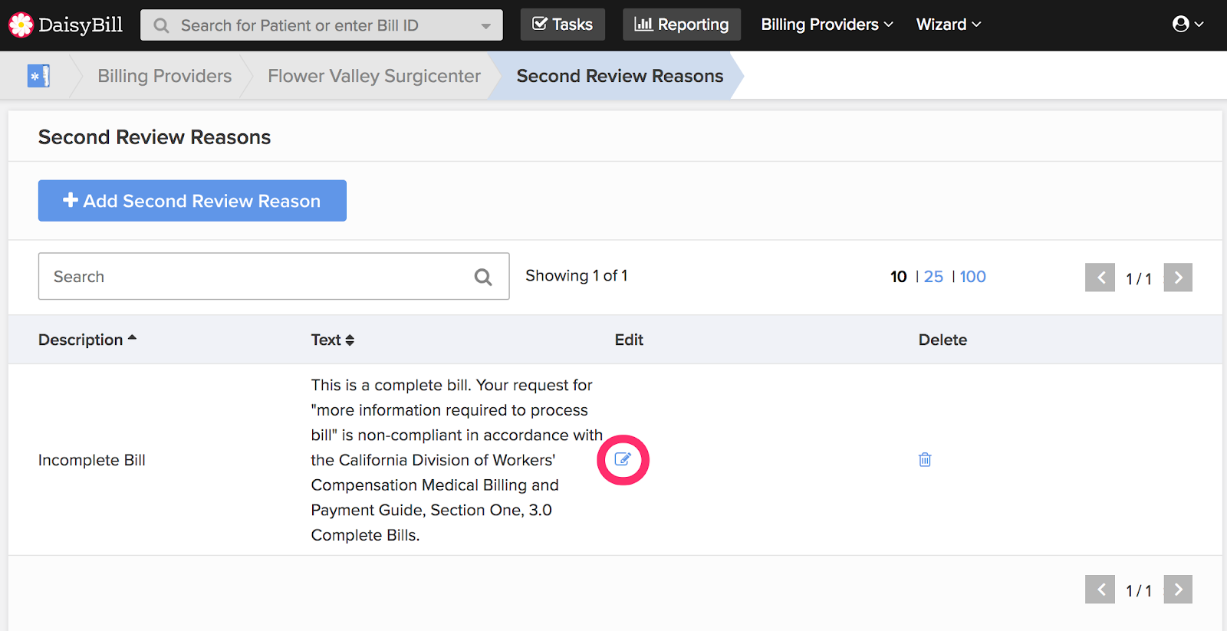This screenshot has width=1227, height=631.
Task: Open Tasks
Action: (x=562, y=25)
